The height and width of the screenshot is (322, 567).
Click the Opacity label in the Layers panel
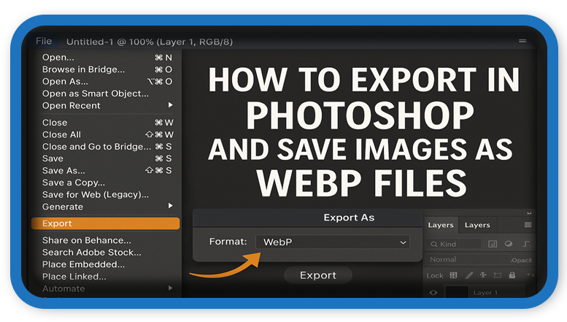click(x=522, y=260)
